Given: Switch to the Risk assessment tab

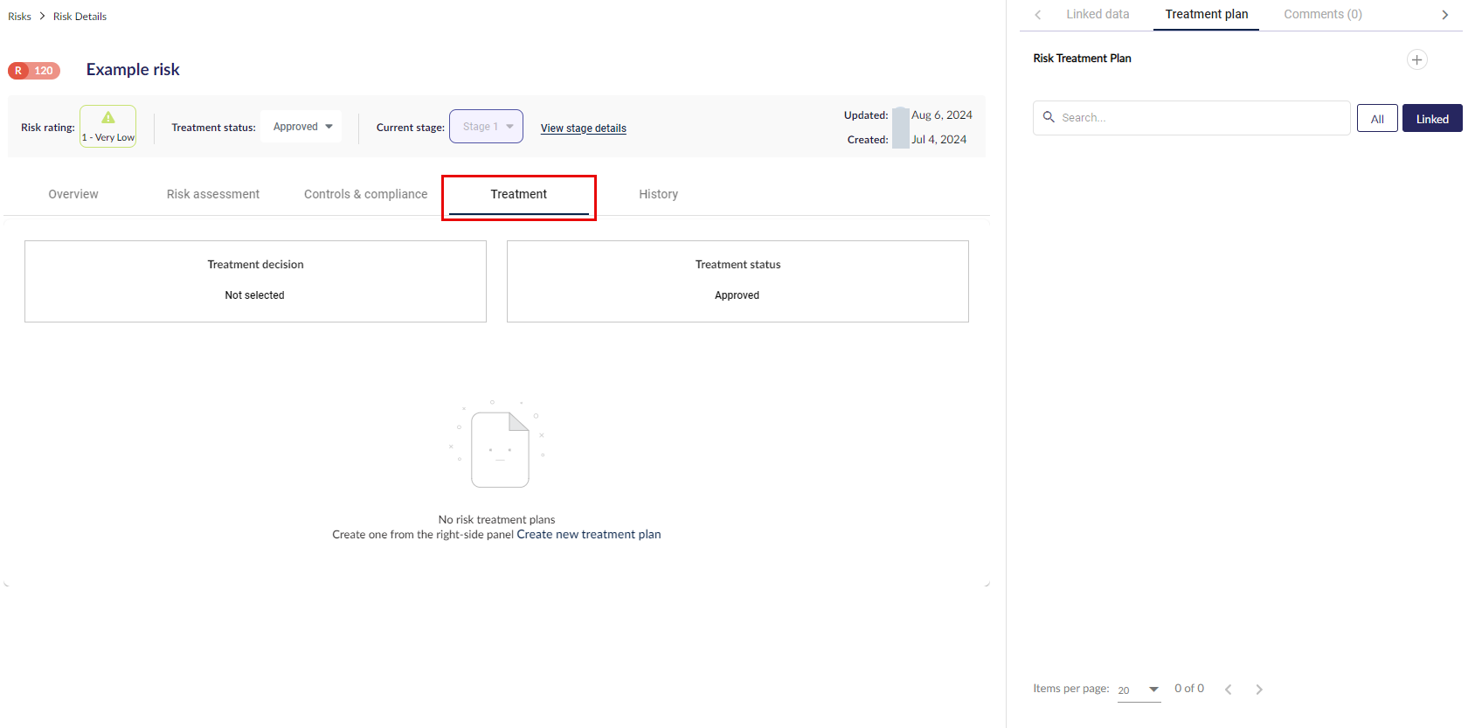Looking at the screenshot, I should [x=213, y=194].
